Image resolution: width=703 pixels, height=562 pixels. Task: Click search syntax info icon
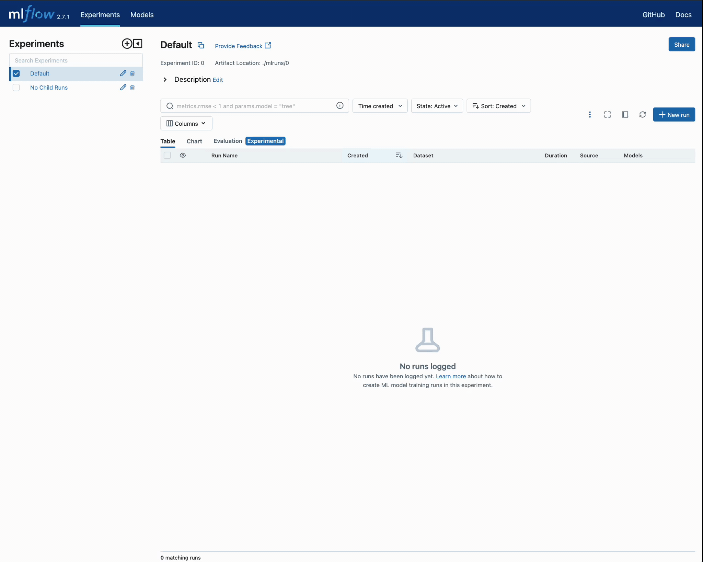tap(339, 106)
